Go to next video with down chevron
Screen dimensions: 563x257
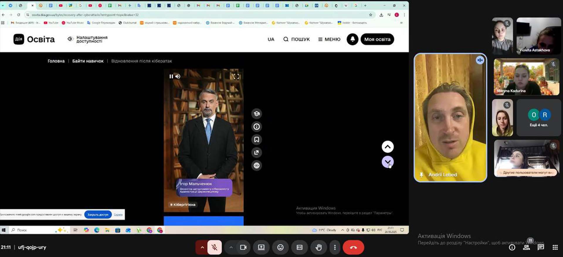pyautogui.click(x=387, y=162)
